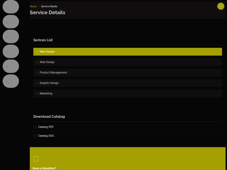
Task: Click the Service Details breadcrumb text
Action: [x=49, y=6]
